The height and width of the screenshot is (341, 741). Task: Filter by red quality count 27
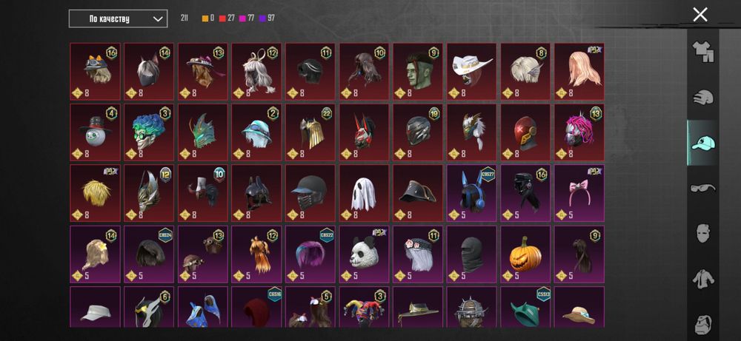[x=227, y=18]
